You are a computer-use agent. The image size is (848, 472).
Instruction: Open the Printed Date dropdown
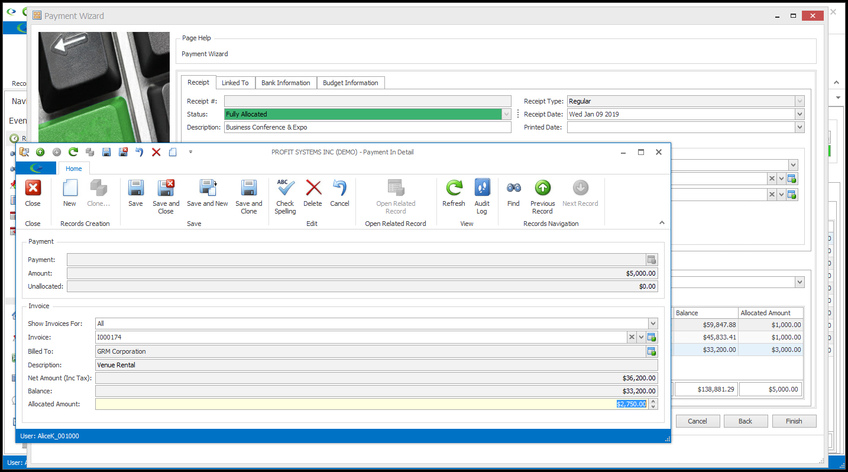click(x=800, y=127)
